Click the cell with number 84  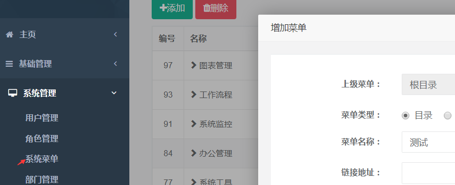pyautogui.click(x=168, y=153)
